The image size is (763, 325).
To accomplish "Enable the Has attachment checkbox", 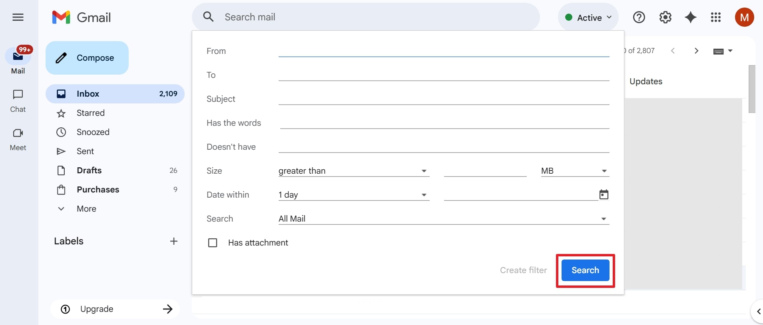I will pos(213,242).
